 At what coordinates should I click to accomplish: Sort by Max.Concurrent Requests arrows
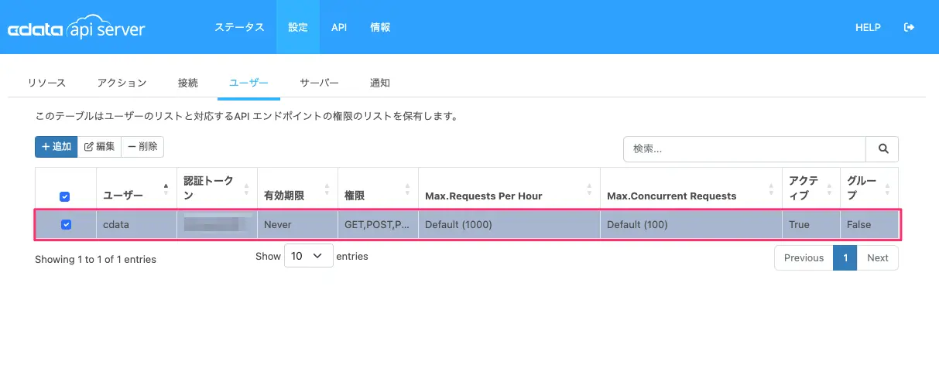[x=771, y=188]
